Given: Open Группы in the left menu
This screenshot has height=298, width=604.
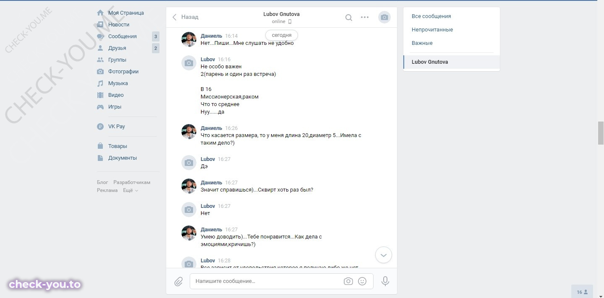Looking at the screenshot, I should click(x=117, y=60).
